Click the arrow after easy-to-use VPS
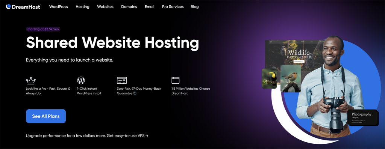 click(147, 135)
